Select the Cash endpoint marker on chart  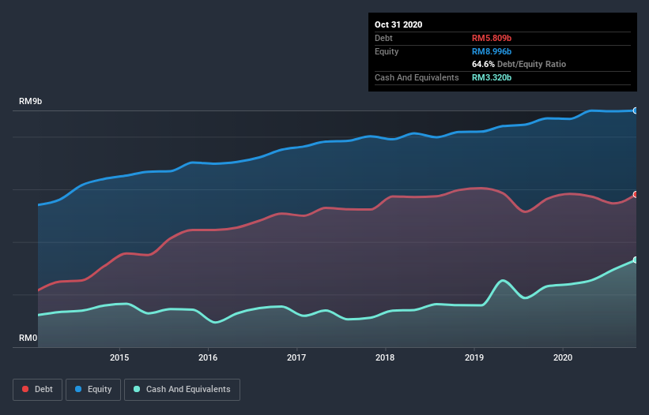click(x=636, y=260)
